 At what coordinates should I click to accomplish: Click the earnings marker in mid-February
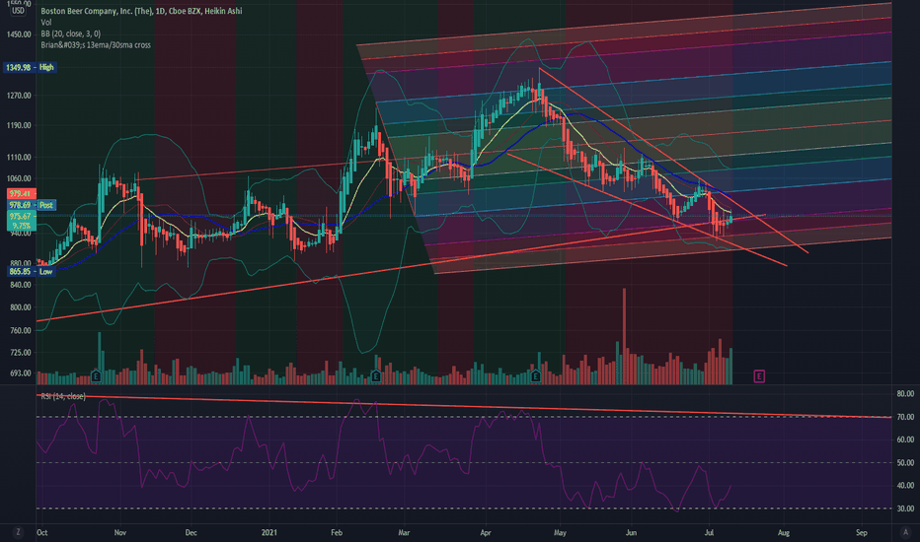tap(376, 376)
